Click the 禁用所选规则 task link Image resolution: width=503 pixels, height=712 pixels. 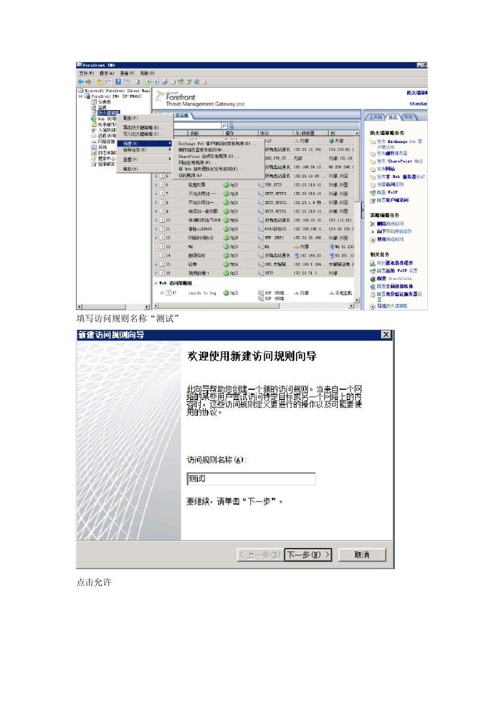click(390, 239)
